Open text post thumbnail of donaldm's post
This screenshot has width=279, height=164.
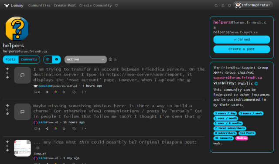click(x=22, y=75)
